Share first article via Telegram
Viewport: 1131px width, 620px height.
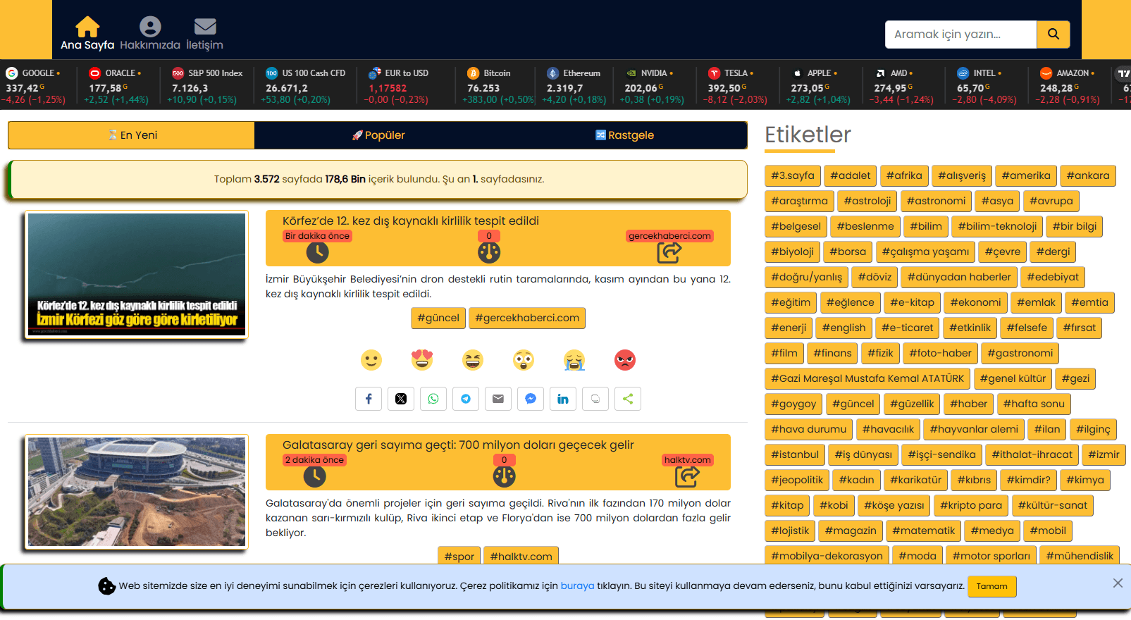466,399
